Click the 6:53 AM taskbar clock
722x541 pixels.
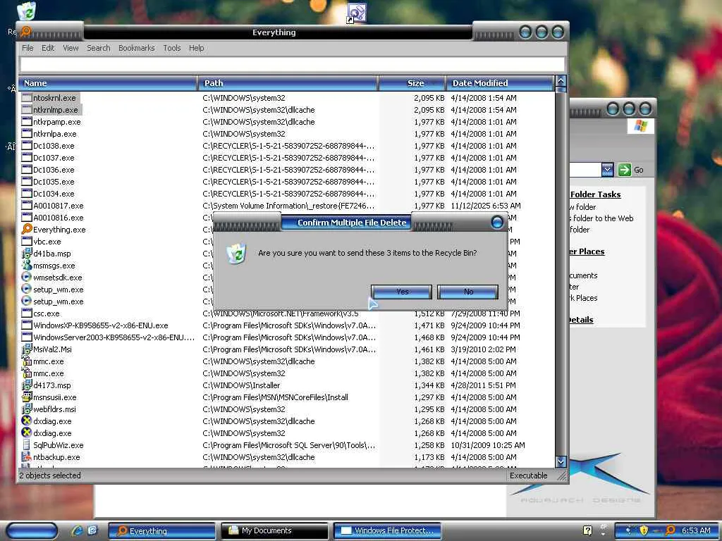(696, 530)
